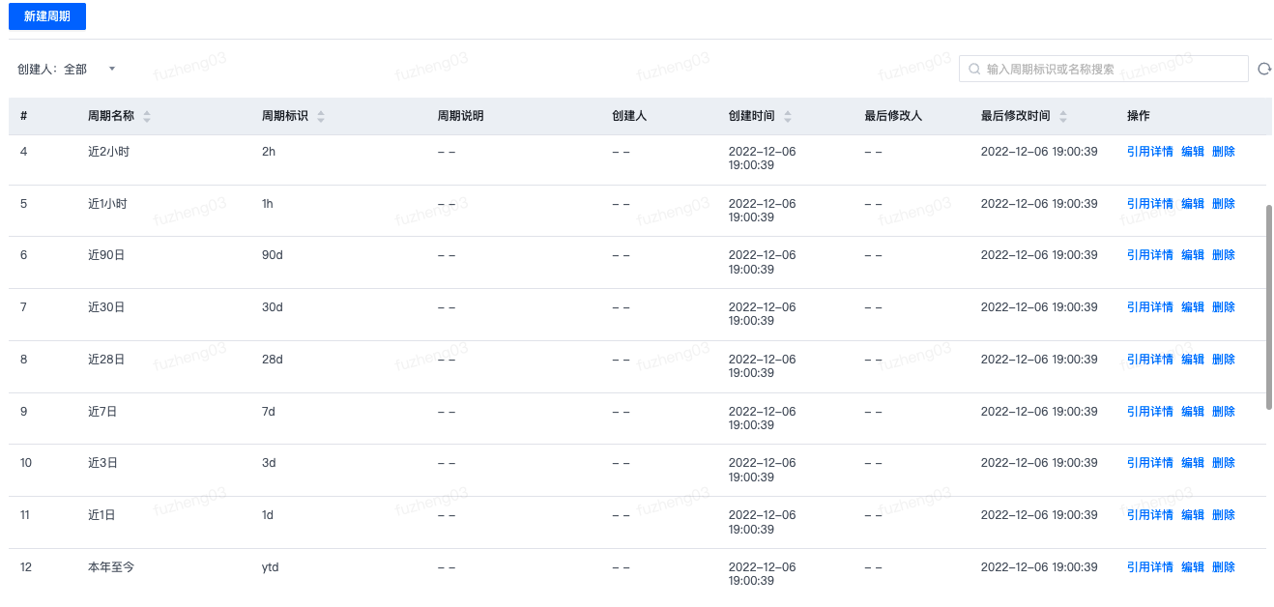Open 引用详情 for 近2小时 row
Screen dimensions: 1274x607
point(1150,152)
